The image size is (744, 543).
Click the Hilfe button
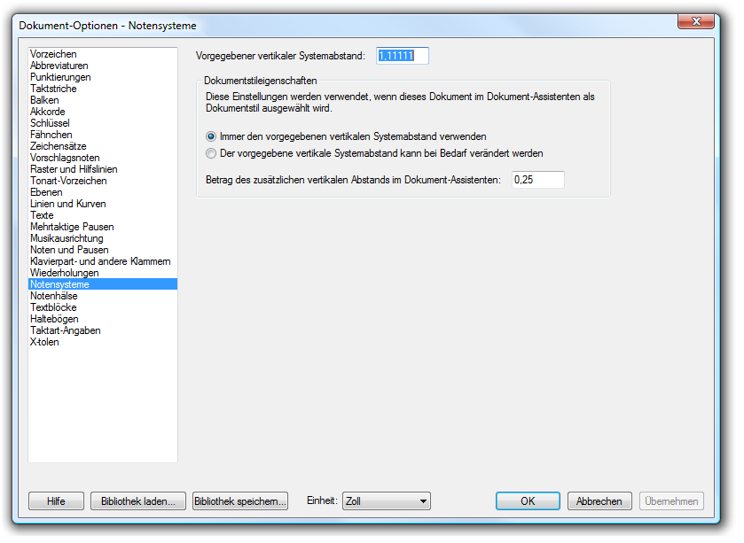click(x=56, y=501)
